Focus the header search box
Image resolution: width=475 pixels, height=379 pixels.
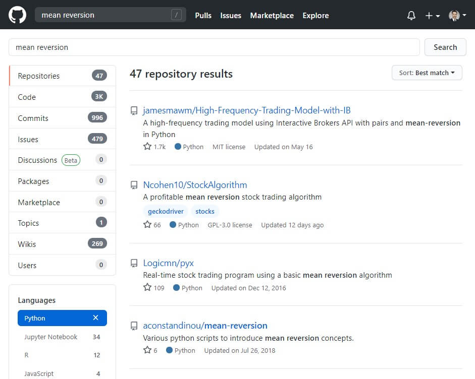click(x=110, y=15)
